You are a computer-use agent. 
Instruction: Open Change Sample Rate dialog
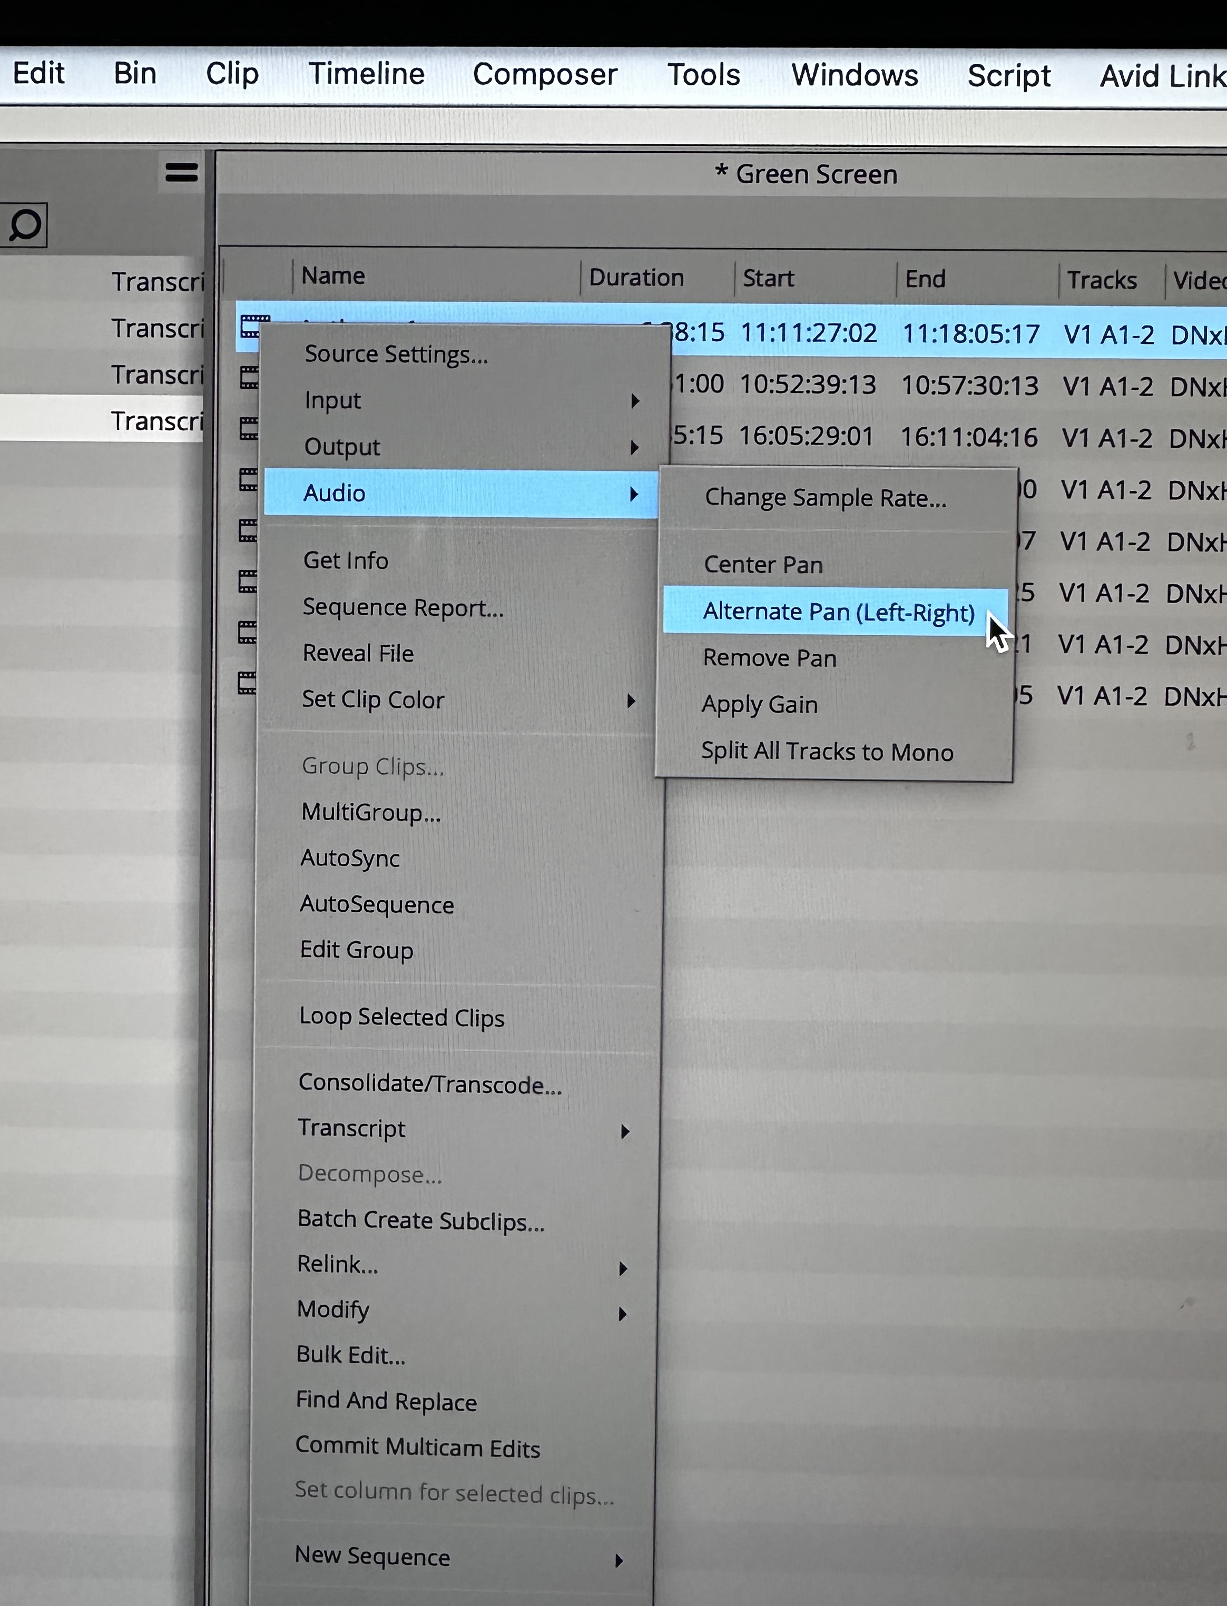826,498
